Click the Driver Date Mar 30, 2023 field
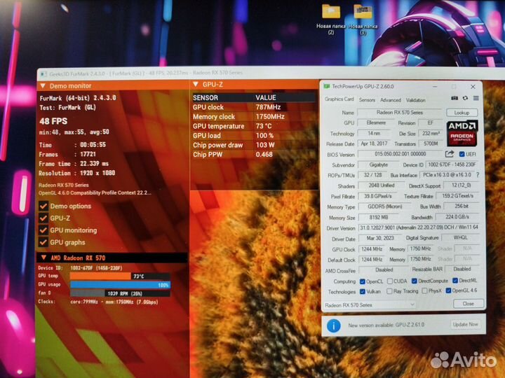This screenshot has height=378, width=505. pyautogui.click(x=380, y=238)
